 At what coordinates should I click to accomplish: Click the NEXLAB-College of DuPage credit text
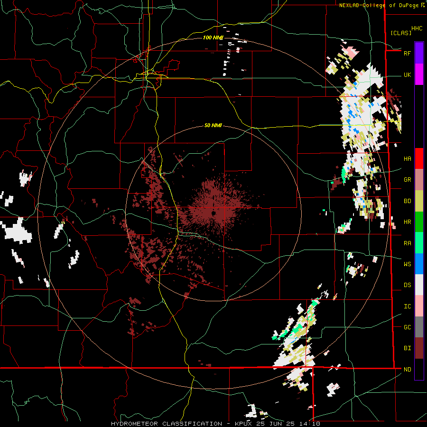(x=380, y=5)
